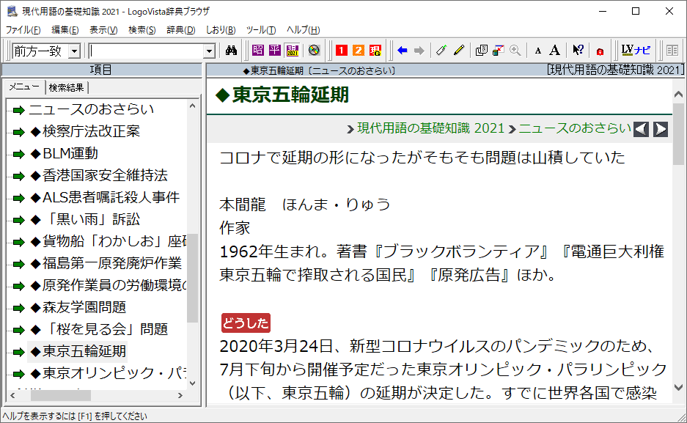Go back with the blue arrow
Viewport: 687px width, 423px height.
(403, 51)
